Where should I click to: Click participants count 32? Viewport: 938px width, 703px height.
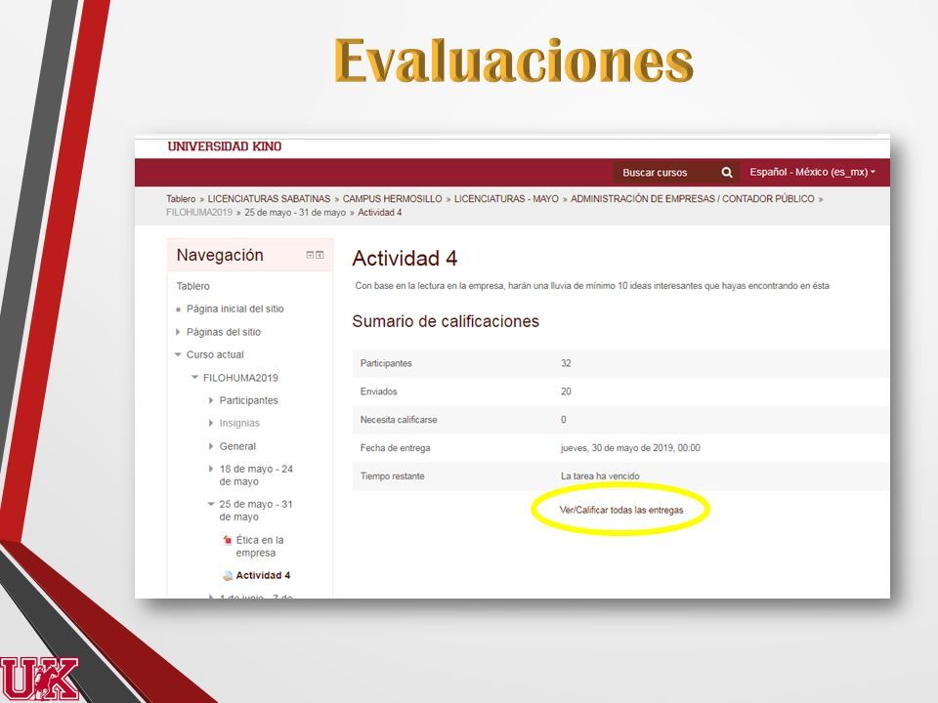point(566,363)
